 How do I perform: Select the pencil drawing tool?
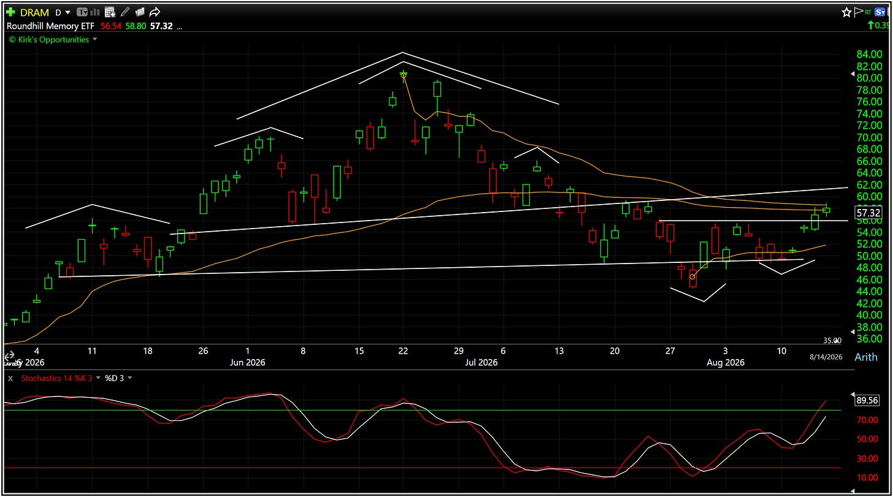[x=125, y=12]
